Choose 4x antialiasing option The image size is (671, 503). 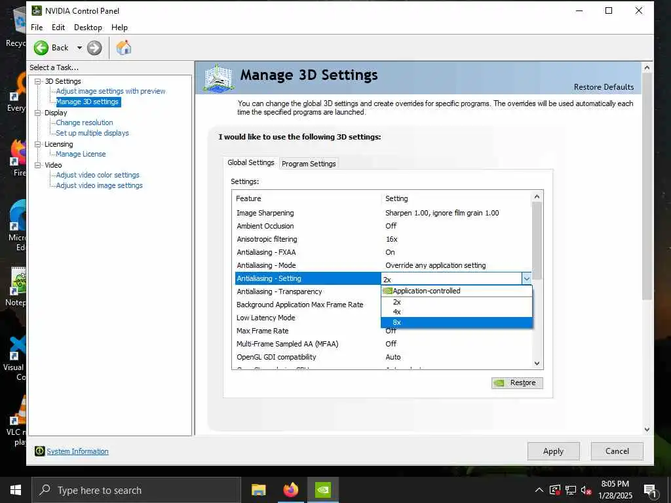coord(457,312)
